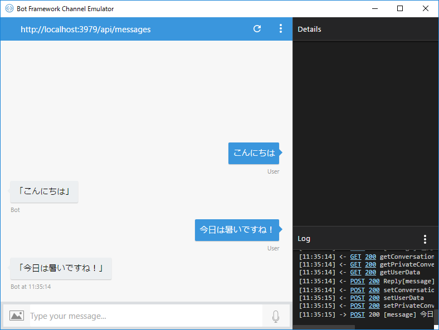The width and height of the screenshot is (439, 330).
Task: Select the user message こんにちは bubble
Action: [x=253, y=153]
